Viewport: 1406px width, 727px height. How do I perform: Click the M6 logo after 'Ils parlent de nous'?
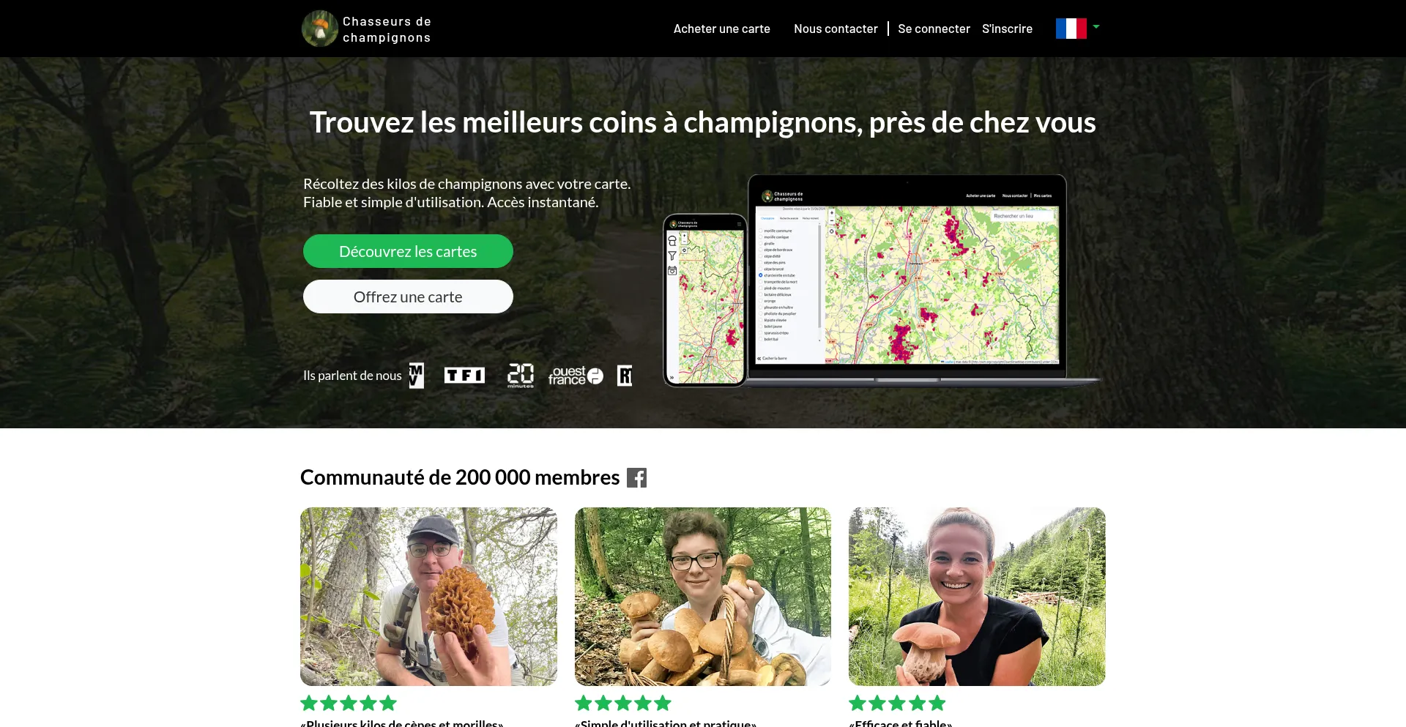click(x=417, y=376)
